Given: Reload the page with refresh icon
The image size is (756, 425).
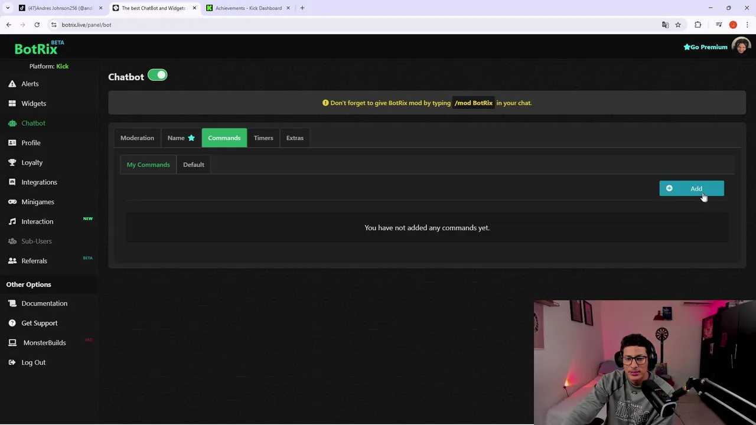Looking at the screenshot, I should pyautogui.click(x=37, y=25).
